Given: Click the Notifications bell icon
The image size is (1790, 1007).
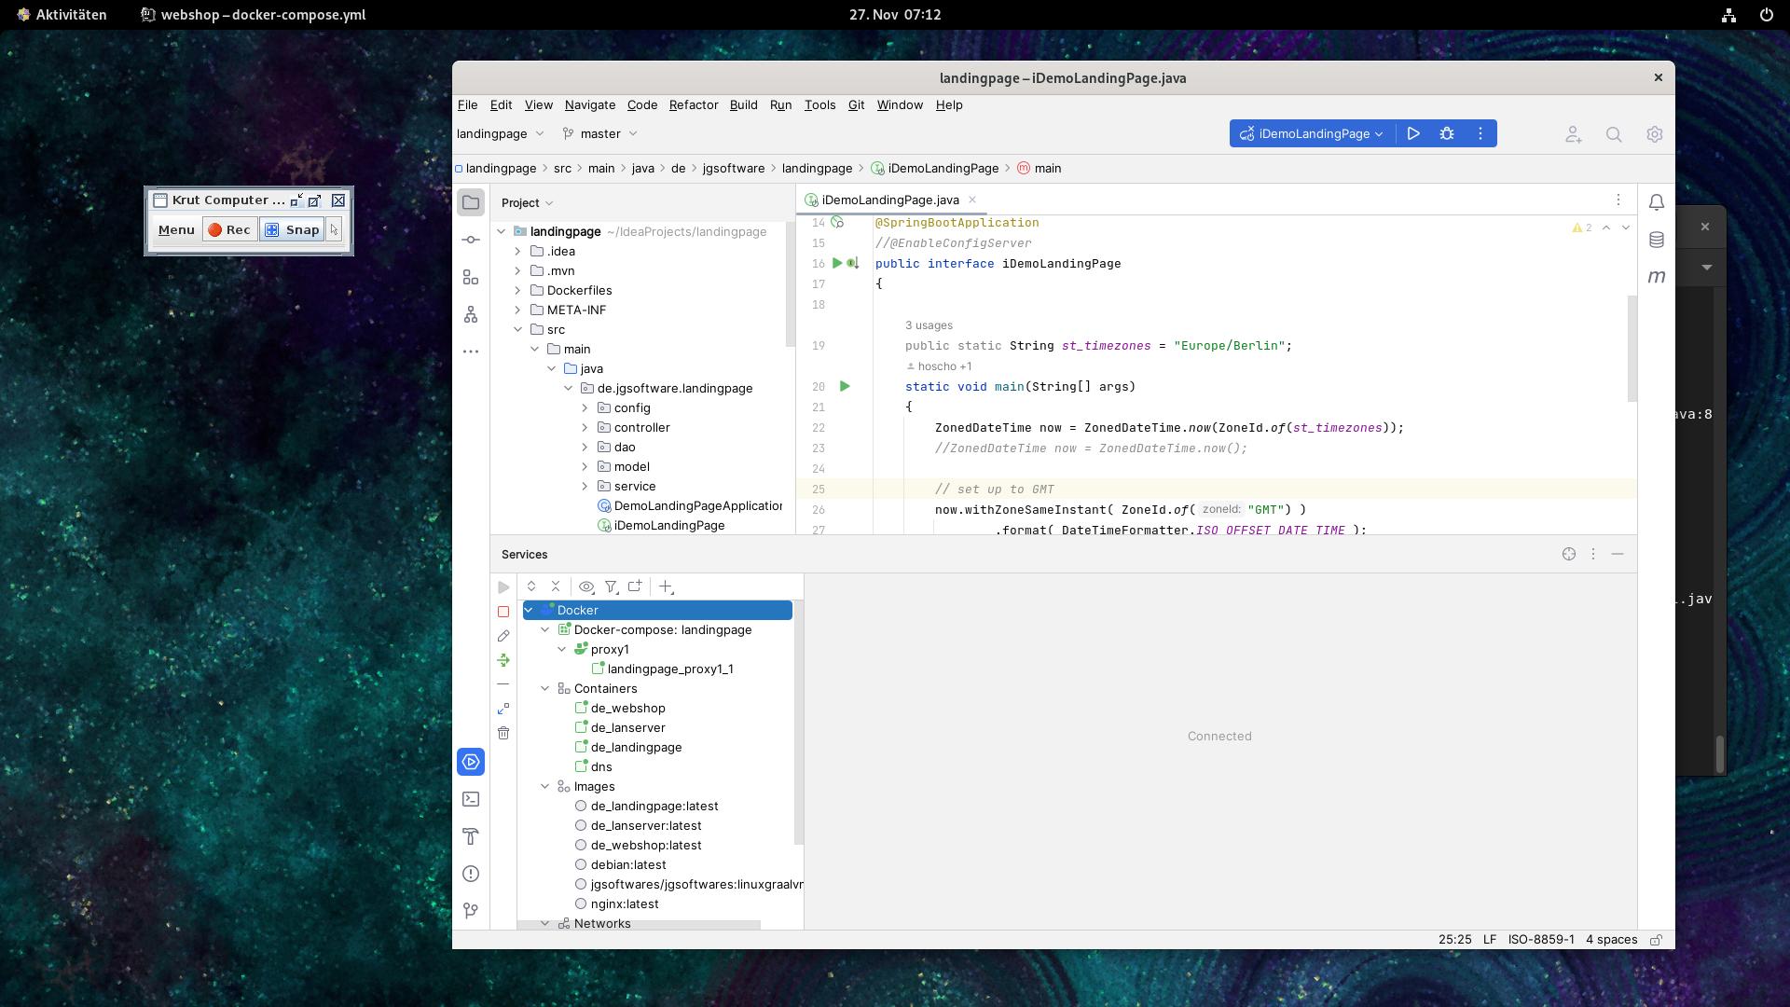Looking at the screenshot, I should click(1656, 202).
